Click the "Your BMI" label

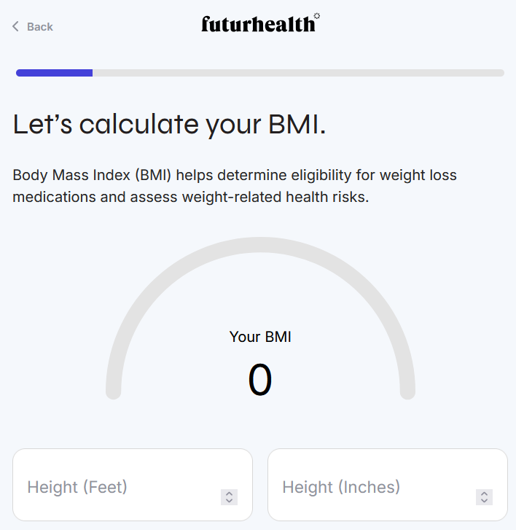point(260,337)
